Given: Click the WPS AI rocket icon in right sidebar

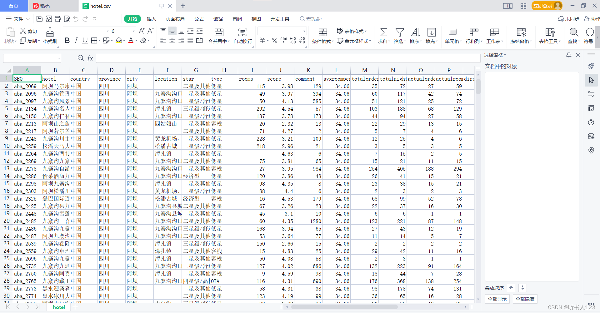Looking at the screenshot, I should [591, 66].
